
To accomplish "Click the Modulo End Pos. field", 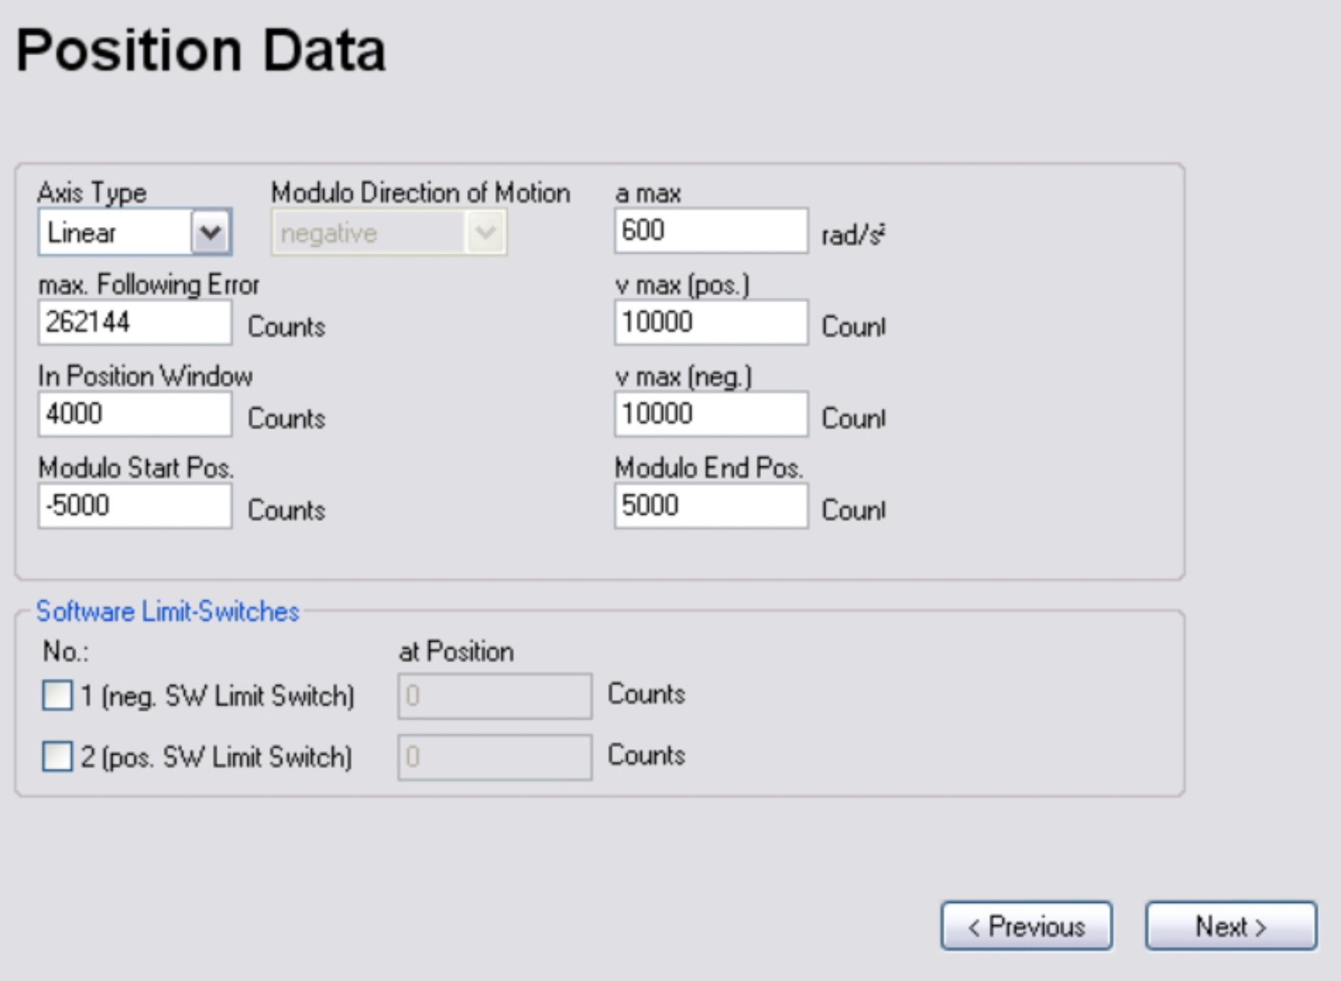I will (710, 506).
